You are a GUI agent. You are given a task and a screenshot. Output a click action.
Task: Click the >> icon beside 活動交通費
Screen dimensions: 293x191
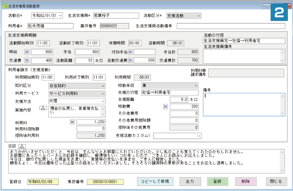pyautogui.click(x=130, y=60)
